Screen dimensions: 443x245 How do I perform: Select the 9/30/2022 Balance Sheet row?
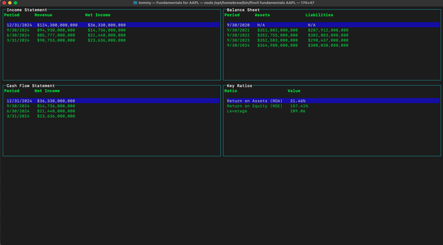pyautogui.click(x=333, y=35)
